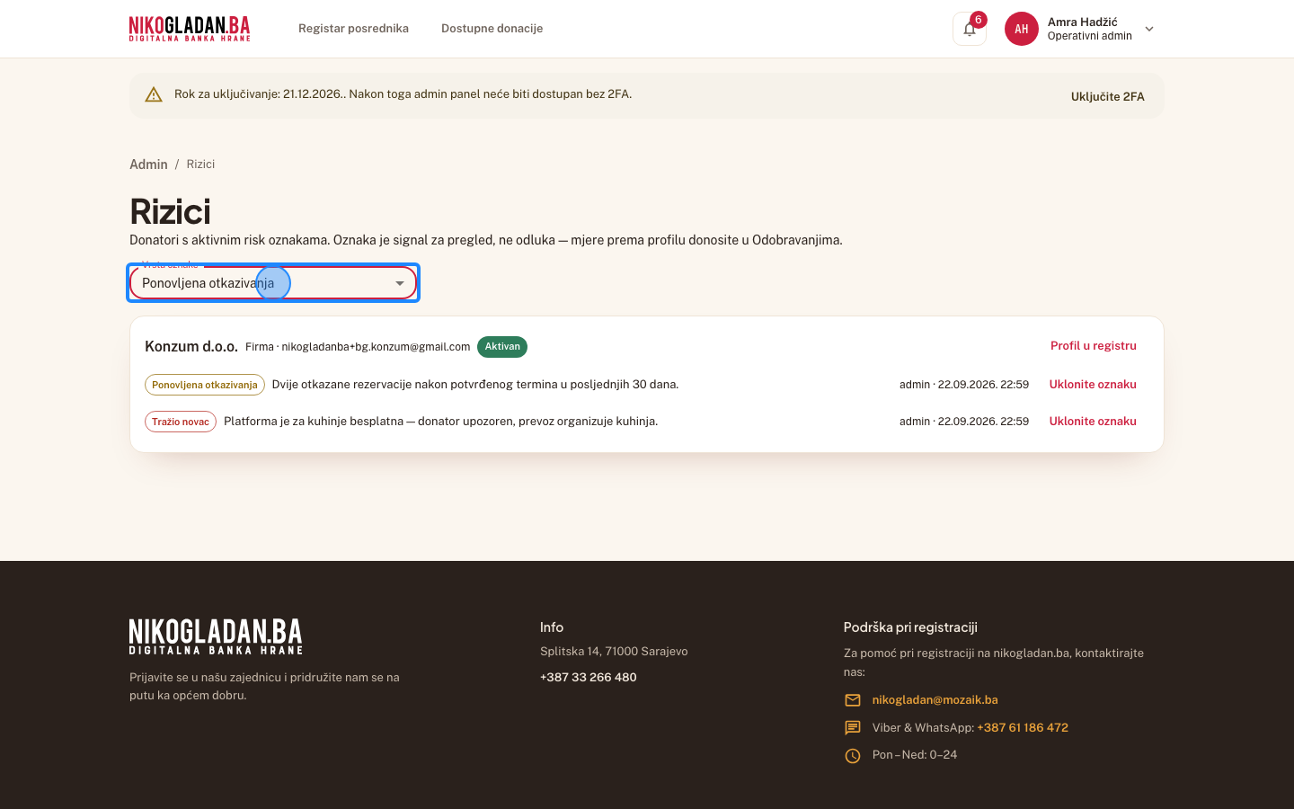Go to the Admin breadcrumb link
Image resolution: width=1294 pixels, height=809 pixels.
[148, 164]
